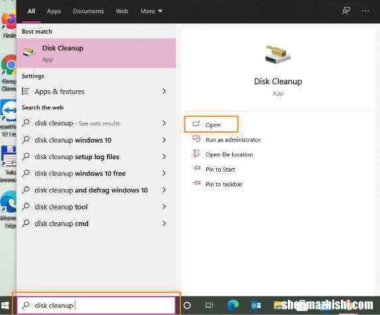Expand 'disk cleanup windows 10 free' chevron

pos(164,173)
